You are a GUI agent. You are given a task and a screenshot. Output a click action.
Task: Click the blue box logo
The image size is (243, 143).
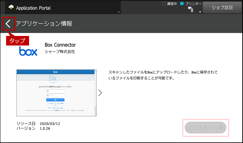[28, 51]
